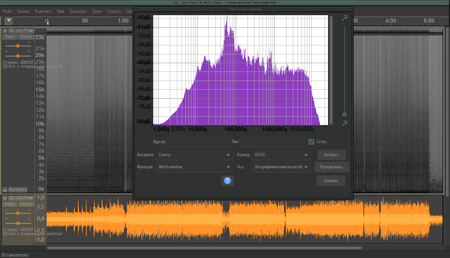This screenshot has height=258, width=450.
Task: Mute the spectrogram track with Тихо
Action: pyautogui.click(x=10, y=37)
